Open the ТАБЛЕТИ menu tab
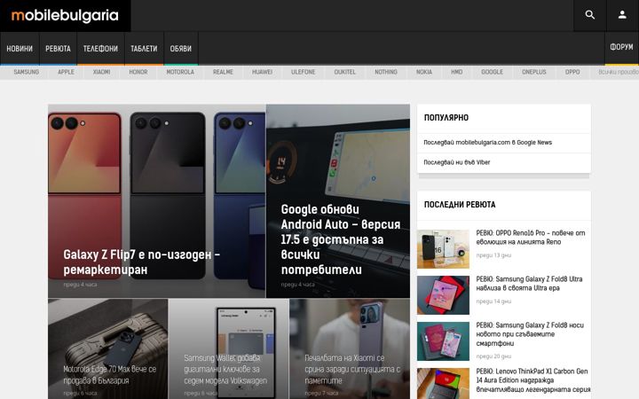The height and width of the screenshot is (399, 639). pyautogui.click(x=144, y=49)
